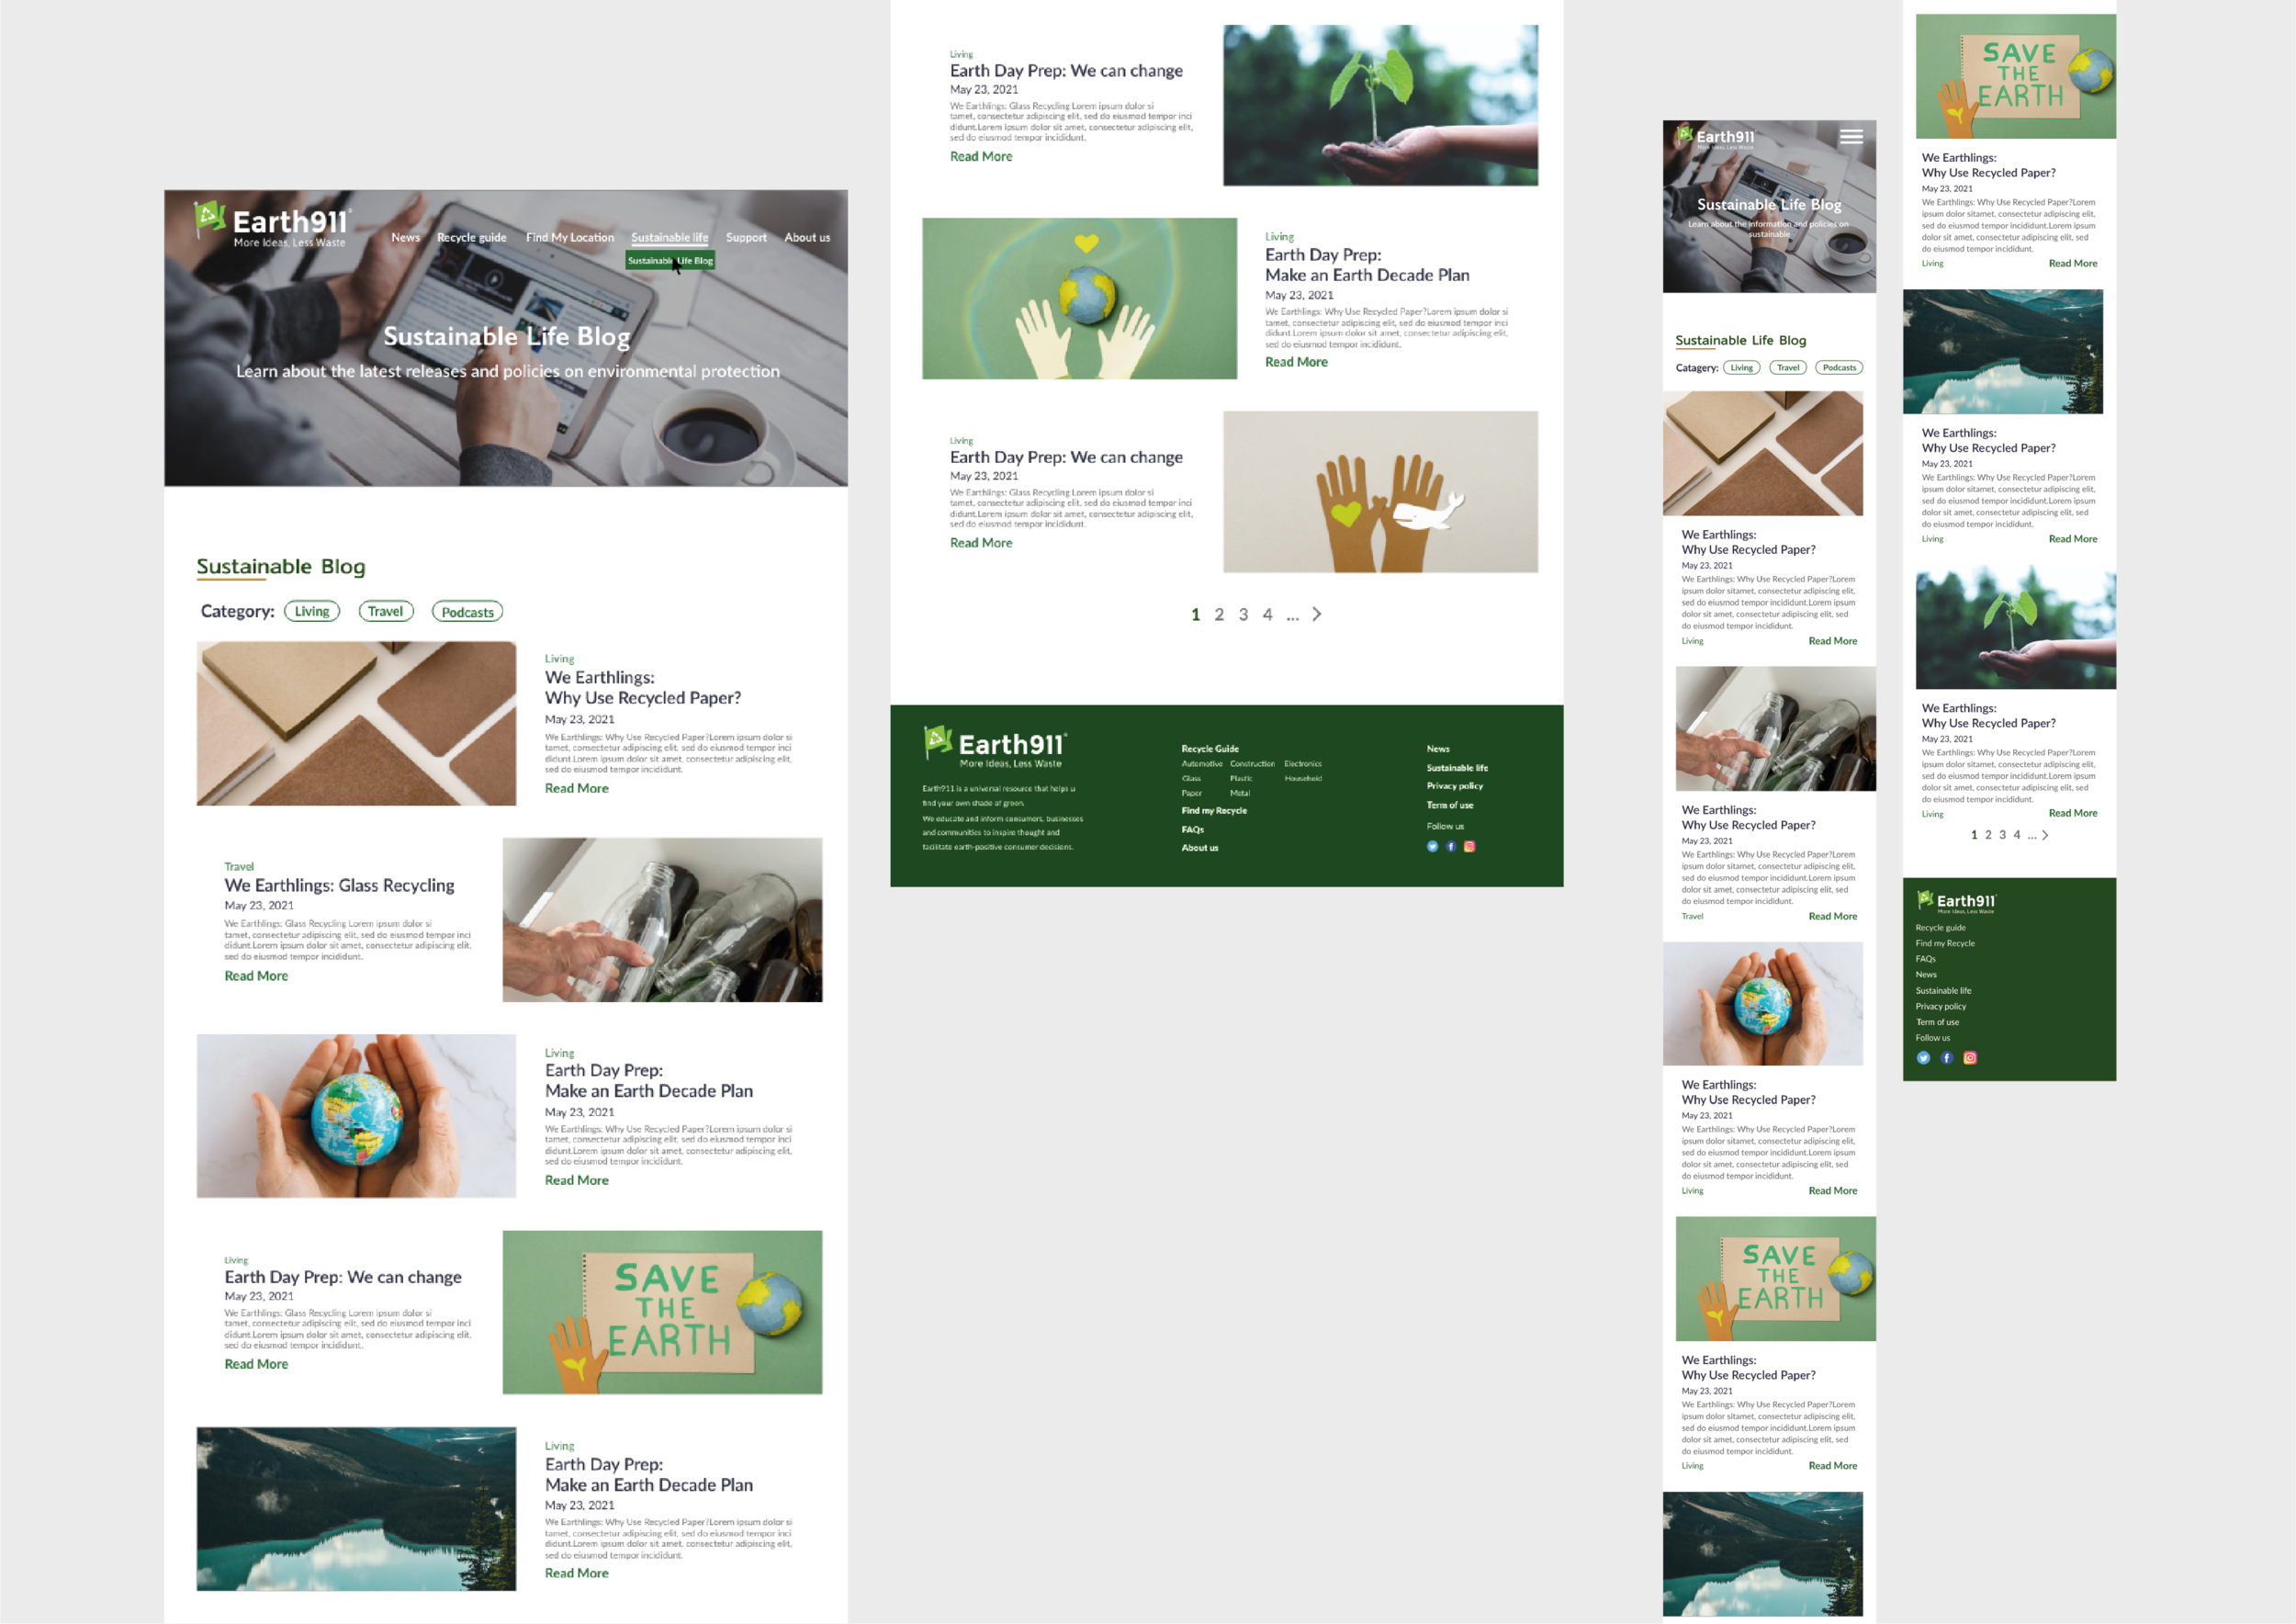Click Read More under Glass Recycling article
Viewport: 2296px width, 1624px height.
(x=256, y=976)
